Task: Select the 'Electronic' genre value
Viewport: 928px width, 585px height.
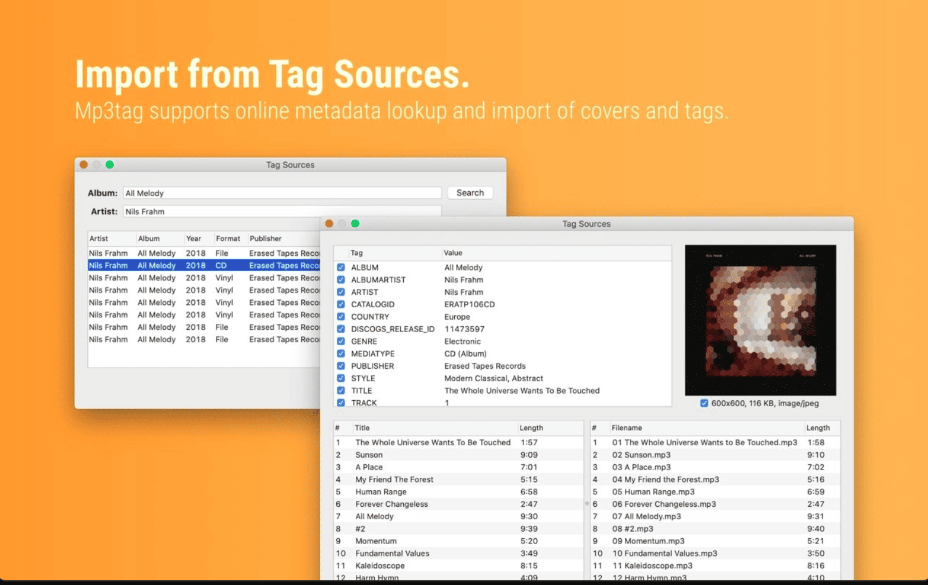Action: (x=463, y=342)
